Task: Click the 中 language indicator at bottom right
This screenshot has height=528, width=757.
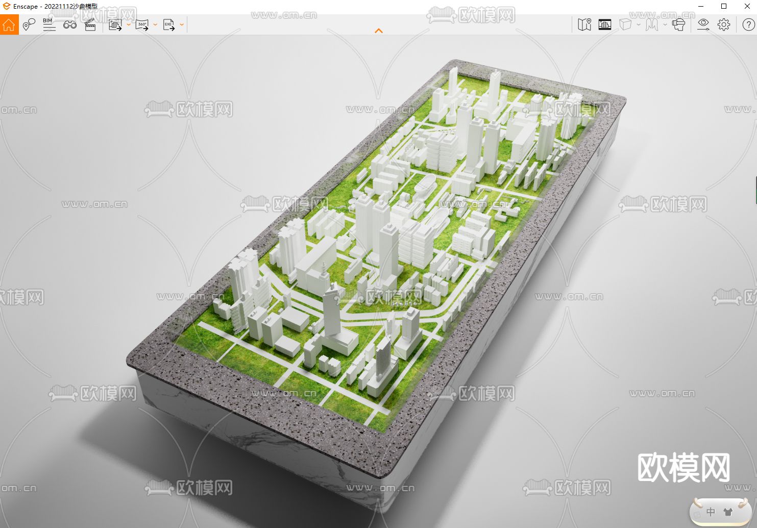Action: pyautogui.click(x=710, y=512)
